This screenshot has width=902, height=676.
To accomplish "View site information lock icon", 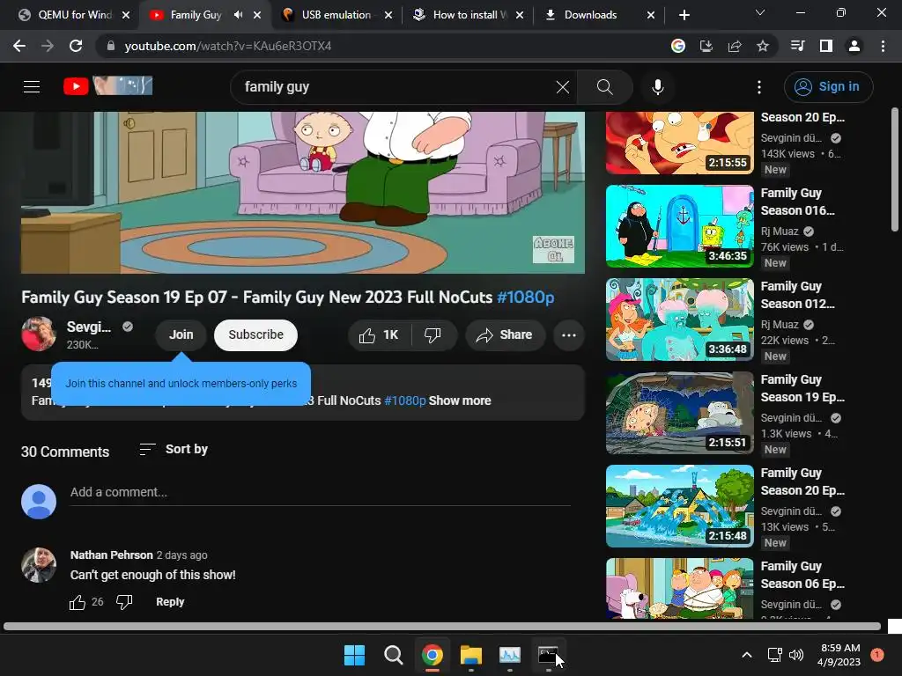I will [110, 46].
